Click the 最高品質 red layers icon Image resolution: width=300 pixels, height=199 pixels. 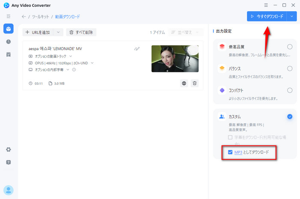(x=222, y=47)
